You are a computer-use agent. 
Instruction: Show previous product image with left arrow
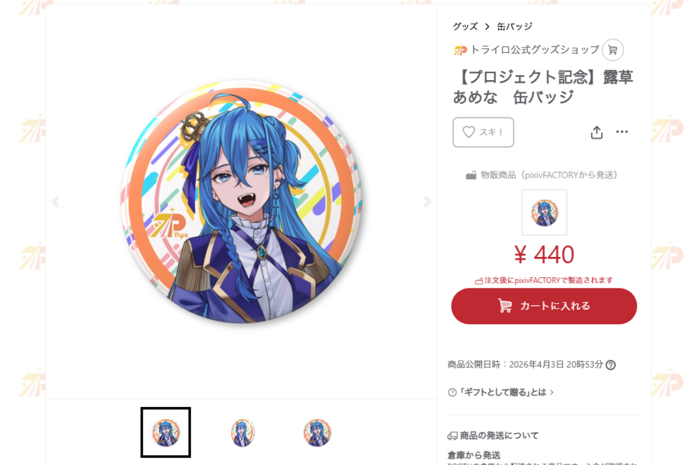[x=55, y=202]
